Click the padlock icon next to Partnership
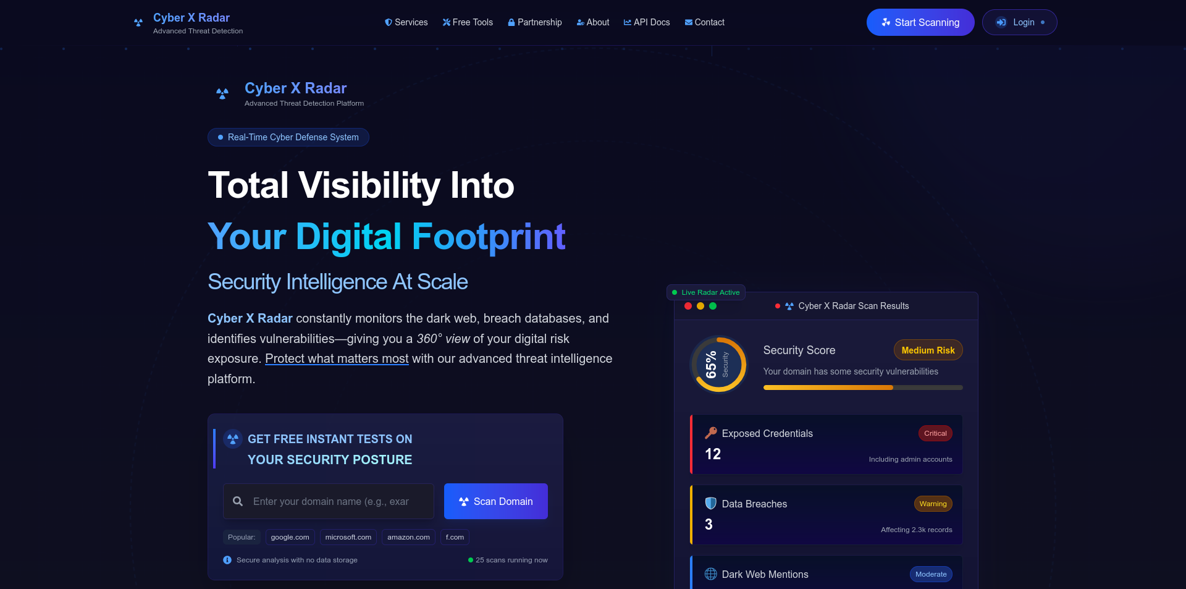 coord(510,22)
